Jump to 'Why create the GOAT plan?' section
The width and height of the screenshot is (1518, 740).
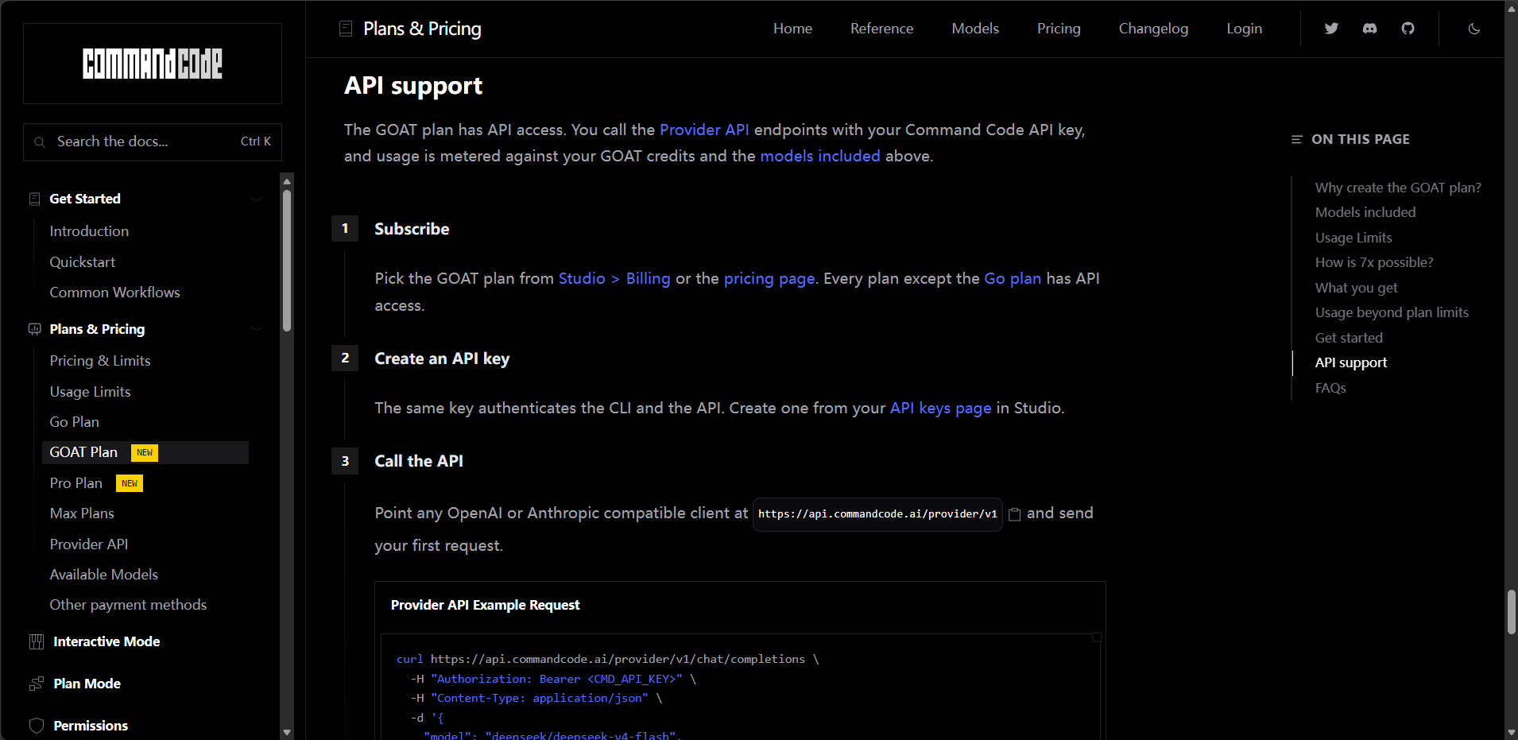point(1398,188)
